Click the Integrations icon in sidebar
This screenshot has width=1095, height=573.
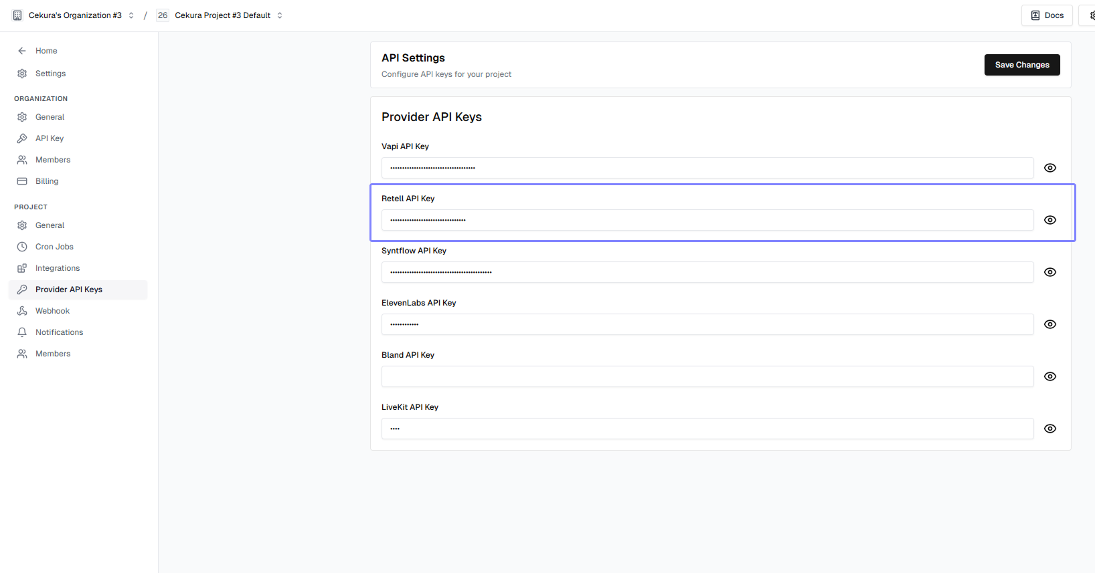[x=22, y=268]
